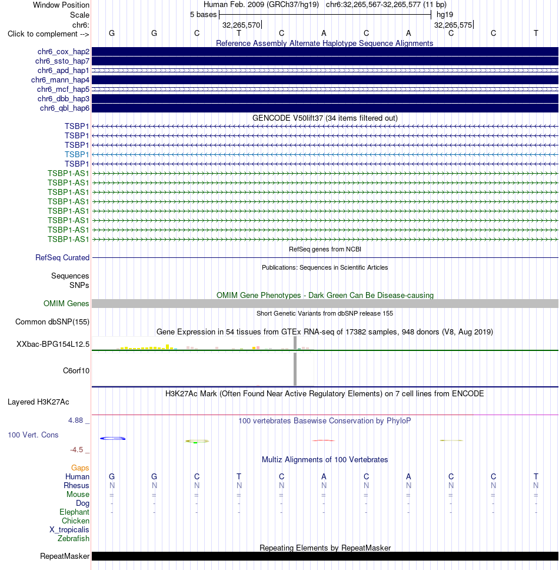Click the 32,265,575 coordinate marker
The width and height of the screenshot is (559, 570).
pyautogui.click(x=453, y=25)
